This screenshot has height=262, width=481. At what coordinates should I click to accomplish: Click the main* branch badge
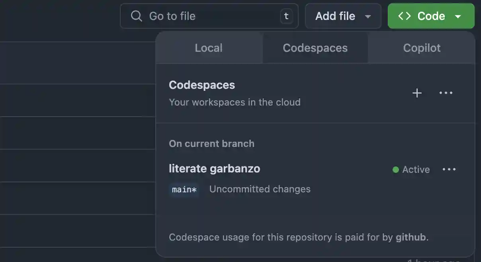click(184, 189)
